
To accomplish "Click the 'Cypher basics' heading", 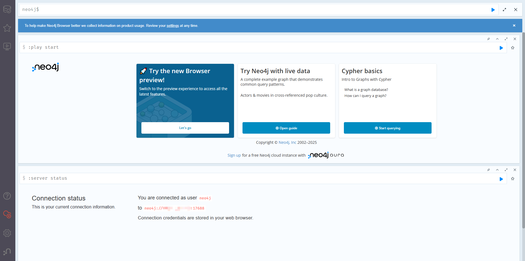I will pos(362,71).
